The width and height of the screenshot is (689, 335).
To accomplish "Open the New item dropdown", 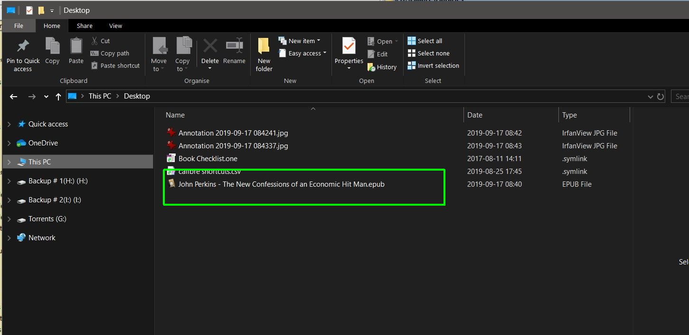I will [x=299, y=41].
